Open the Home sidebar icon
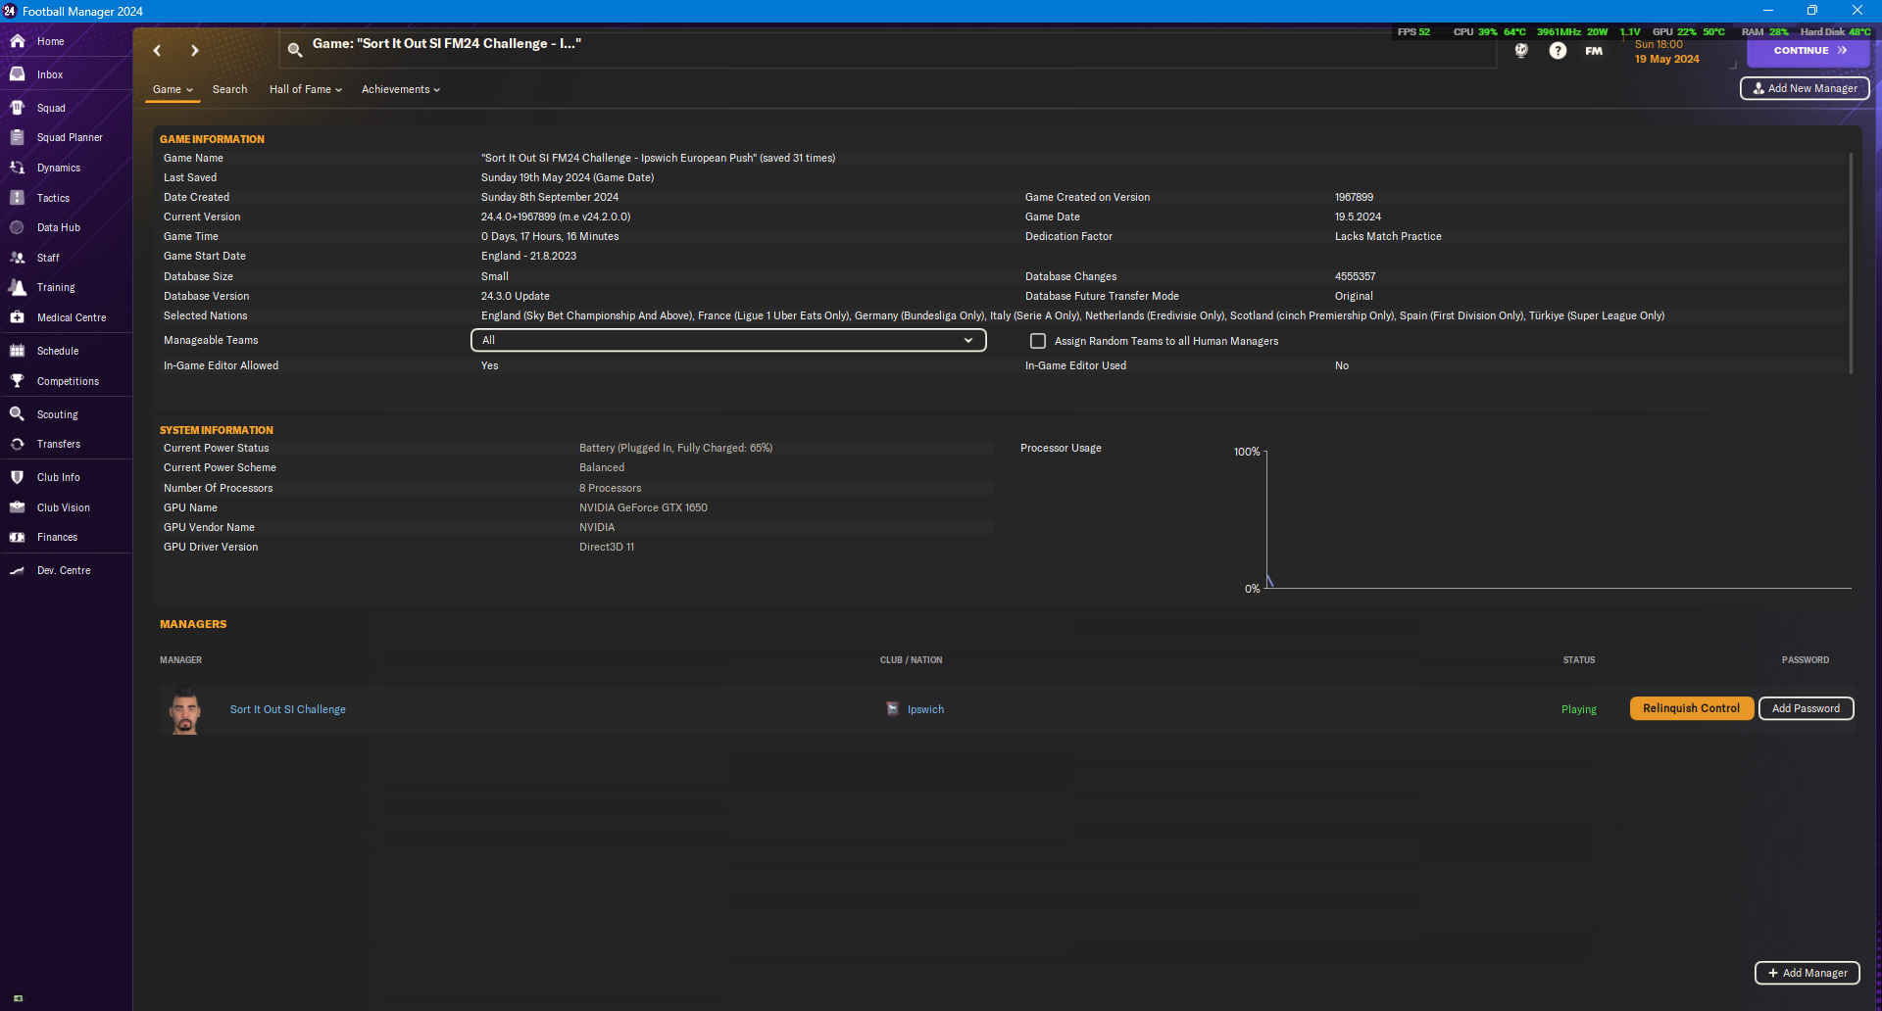1882x1011 pixels. [x=17, y=41]
